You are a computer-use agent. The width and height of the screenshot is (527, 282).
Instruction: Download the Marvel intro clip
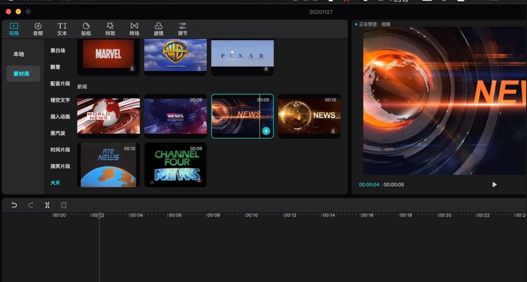click(132, 68)
